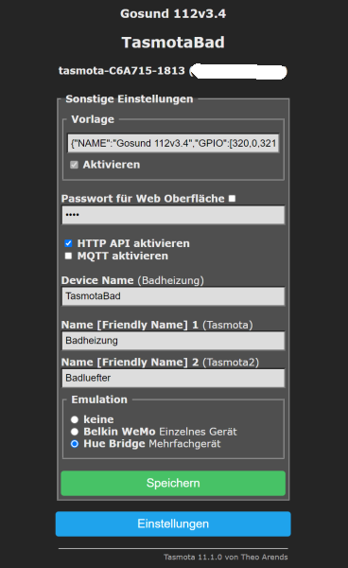Save settings with the Speichern button

173,483
